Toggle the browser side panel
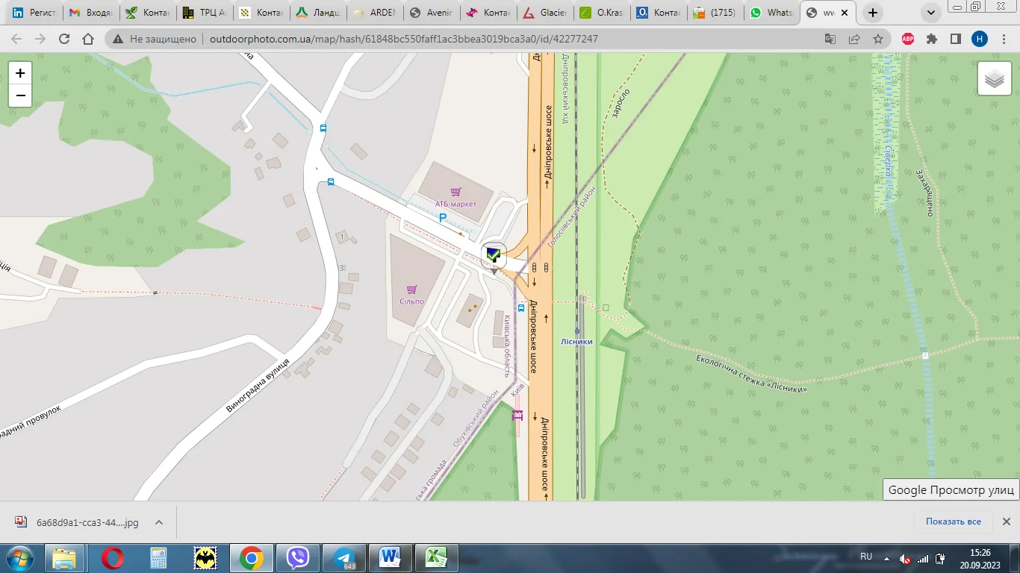Screen dimensions: 1020x573 [955, 40]
